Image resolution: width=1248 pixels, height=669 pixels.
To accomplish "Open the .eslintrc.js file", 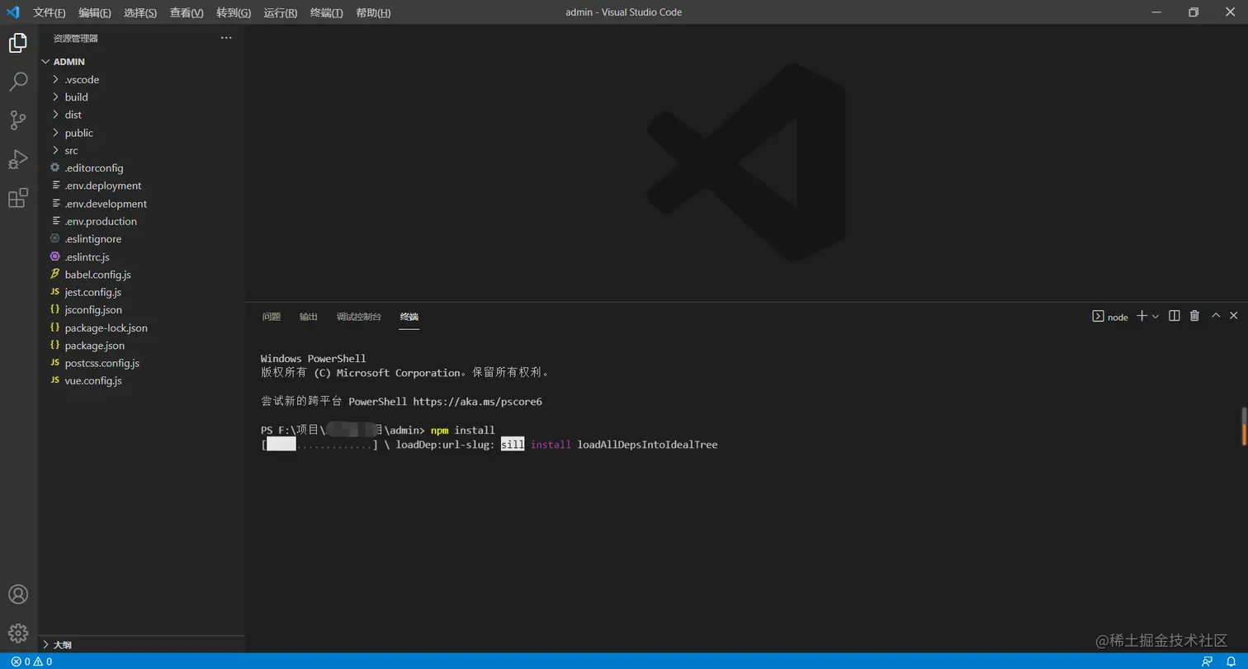I will [141, 257].
